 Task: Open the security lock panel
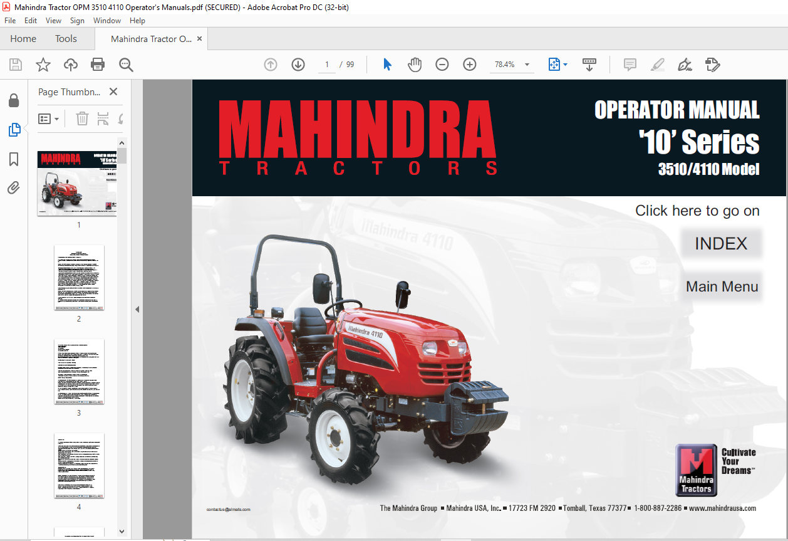[x=14, y=100]
